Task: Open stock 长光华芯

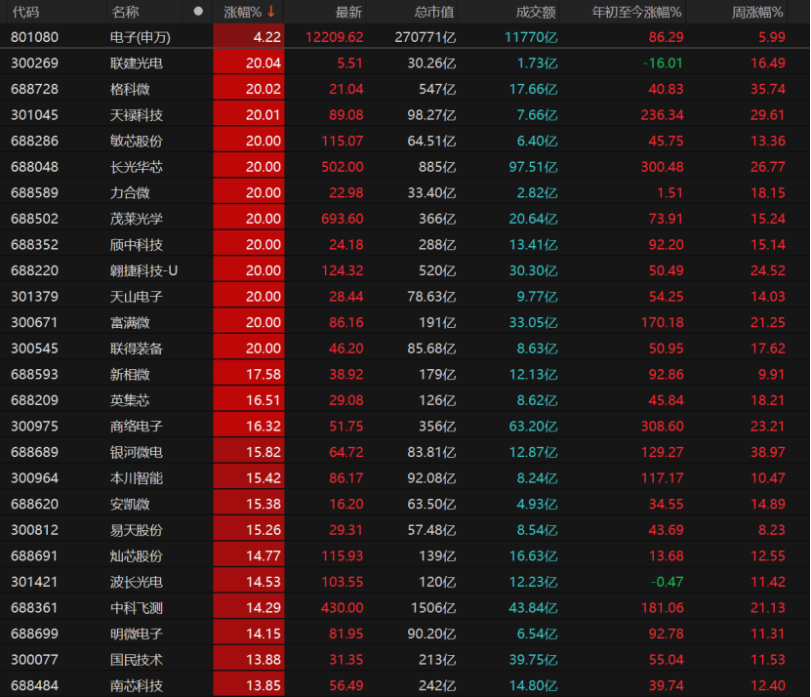Action: (137, 167)
